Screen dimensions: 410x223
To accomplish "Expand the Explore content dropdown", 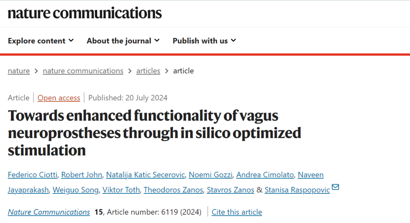I will tap(41, 41).
